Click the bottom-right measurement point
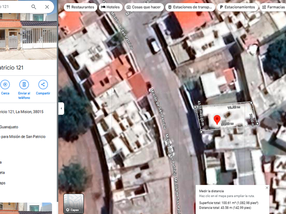This screenshot has height=214, width=286. (257, 123)
